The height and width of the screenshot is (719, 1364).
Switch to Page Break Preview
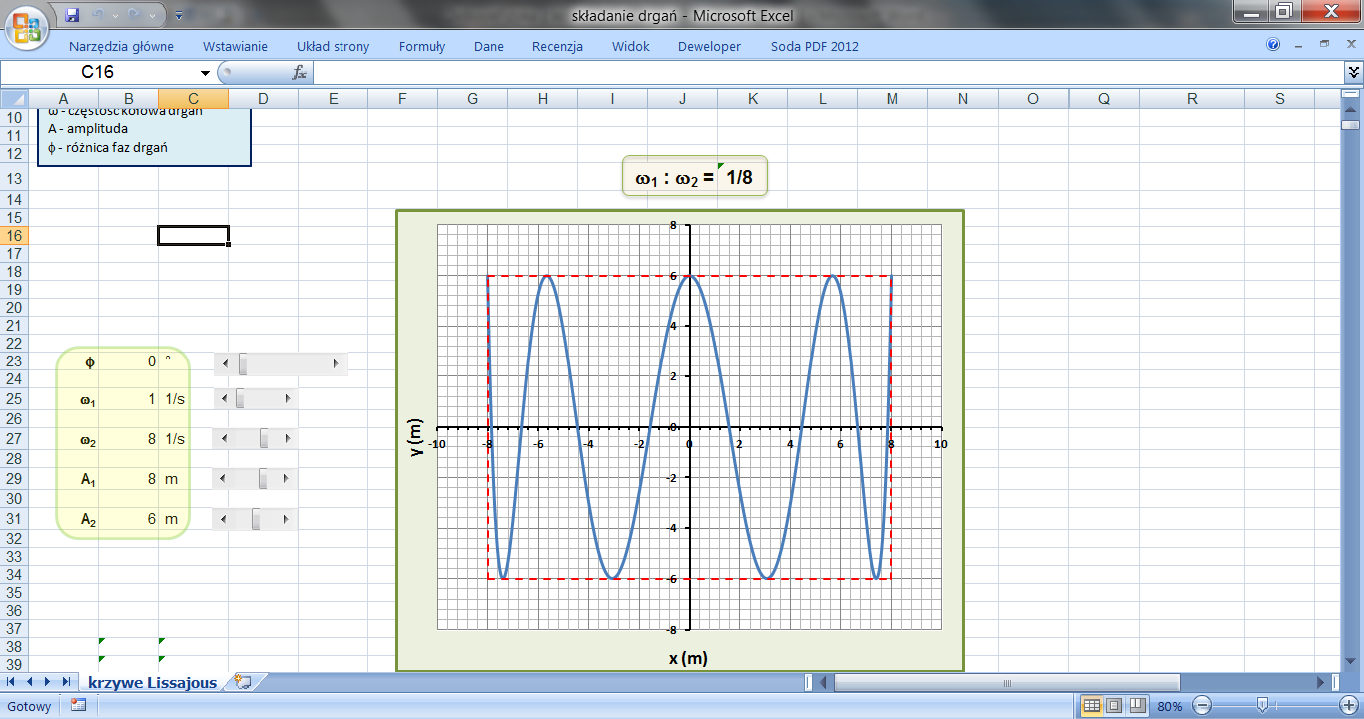pos(1136,705)
